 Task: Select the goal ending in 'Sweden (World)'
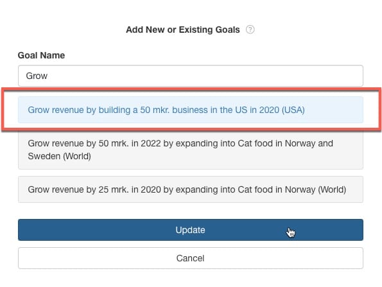pyautogui.click(x=191, y=150)
